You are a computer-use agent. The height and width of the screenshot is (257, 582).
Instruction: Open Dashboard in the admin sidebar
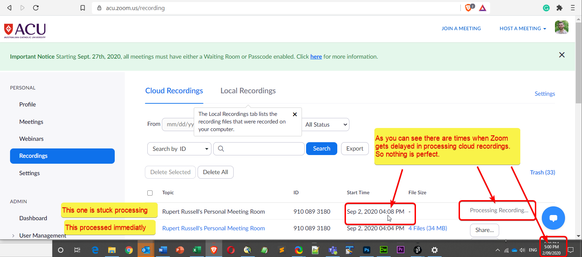coord(33,218)
